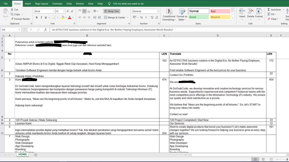Viewport: 289px width, 162px height.
Task: Click Decrease Decimal icon
Action: coord(157,17)
